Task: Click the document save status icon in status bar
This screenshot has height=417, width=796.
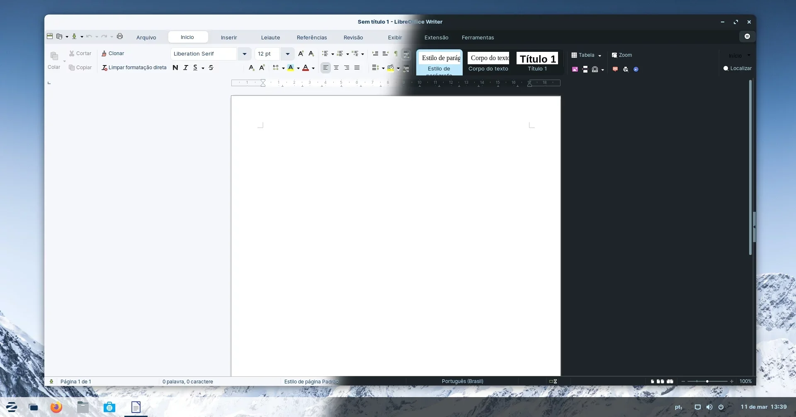Action: click(51, 381)
